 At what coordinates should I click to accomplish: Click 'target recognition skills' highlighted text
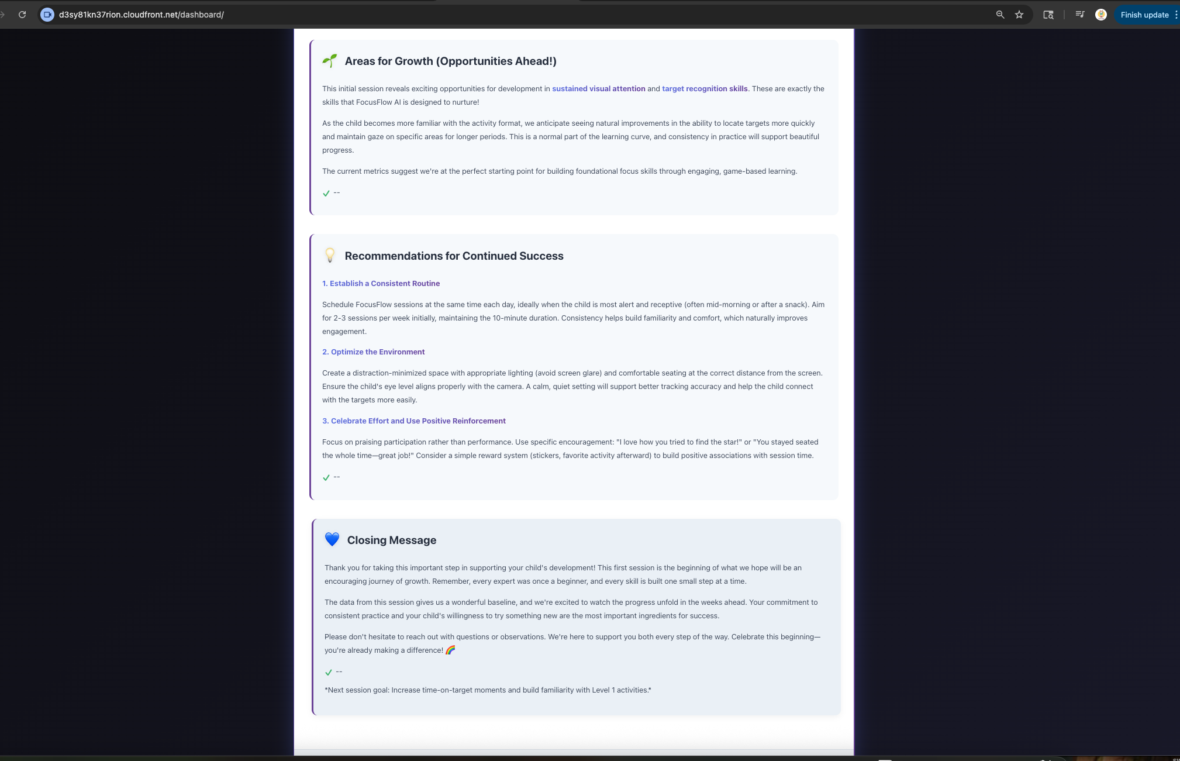pyautogui.click(x=705, y=89)
